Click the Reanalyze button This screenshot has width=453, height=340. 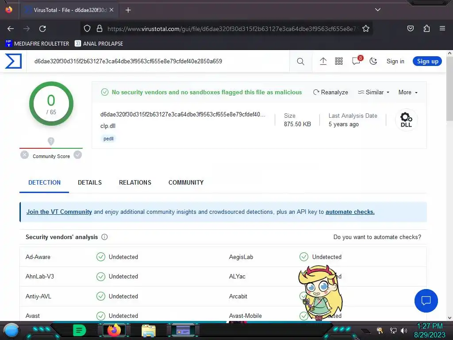[x=330, y=92]
